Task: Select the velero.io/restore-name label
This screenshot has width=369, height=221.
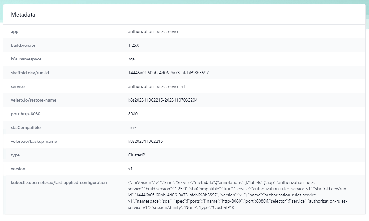Action: 33,100
